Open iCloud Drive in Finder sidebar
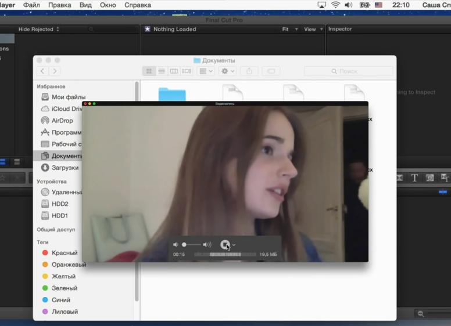 click(61, 108)
